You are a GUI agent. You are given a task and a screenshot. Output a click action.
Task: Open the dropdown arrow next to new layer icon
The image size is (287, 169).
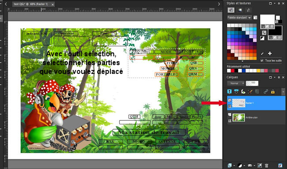pyautogui.click(x=234, y=166)
